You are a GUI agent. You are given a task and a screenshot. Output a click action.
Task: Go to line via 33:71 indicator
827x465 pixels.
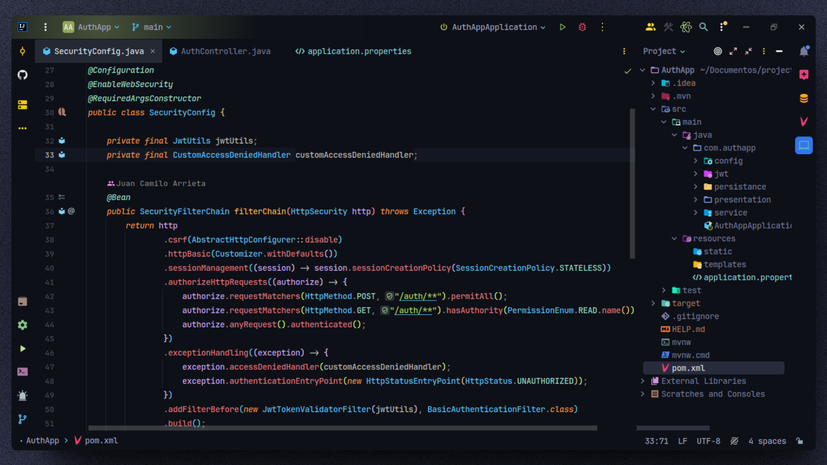(656, 441)
